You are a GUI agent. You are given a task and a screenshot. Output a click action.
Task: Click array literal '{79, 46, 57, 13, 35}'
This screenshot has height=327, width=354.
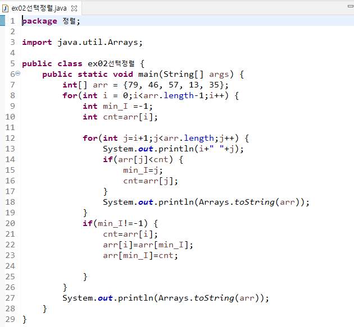174,85
